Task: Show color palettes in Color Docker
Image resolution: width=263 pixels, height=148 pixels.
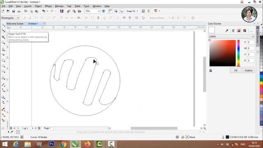Action: coord(245,30)
